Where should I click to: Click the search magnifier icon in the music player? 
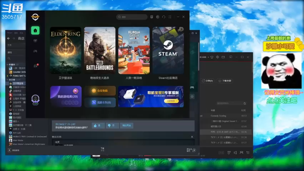(x=245, y=103)
